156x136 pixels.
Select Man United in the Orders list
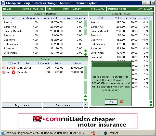coord(24,68)
